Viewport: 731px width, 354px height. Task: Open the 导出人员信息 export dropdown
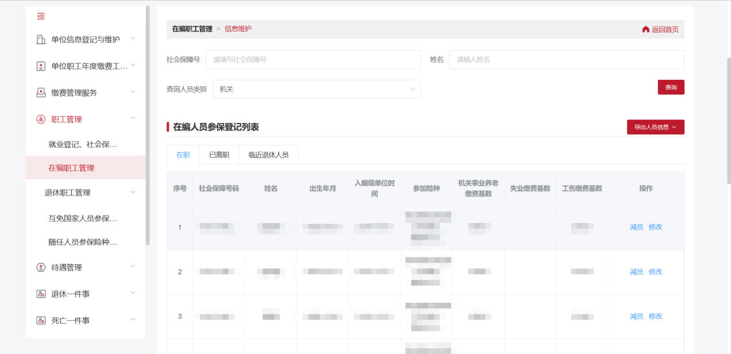[656, 126]
